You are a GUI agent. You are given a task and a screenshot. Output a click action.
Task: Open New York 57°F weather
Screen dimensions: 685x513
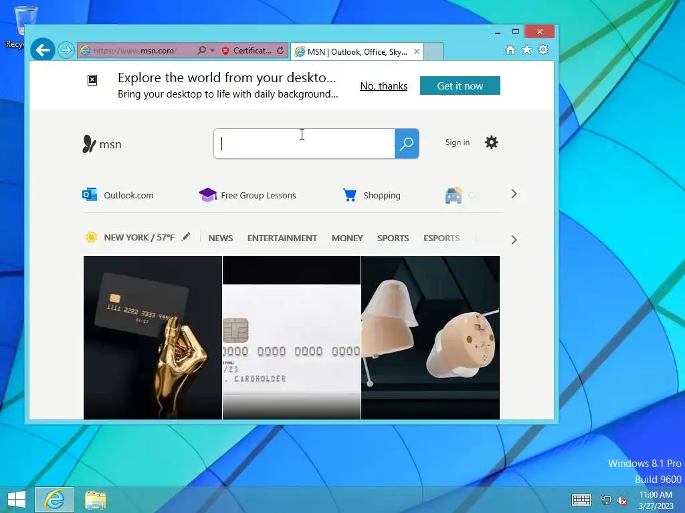[132, 237]
